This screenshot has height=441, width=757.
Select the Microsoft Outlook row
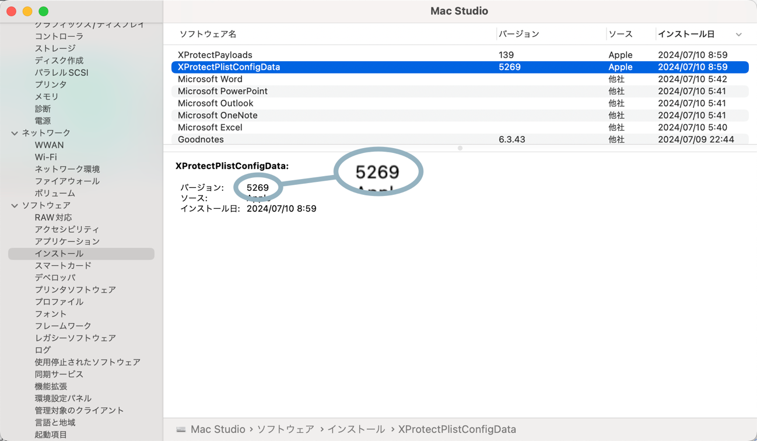click(x=460, y=103)
